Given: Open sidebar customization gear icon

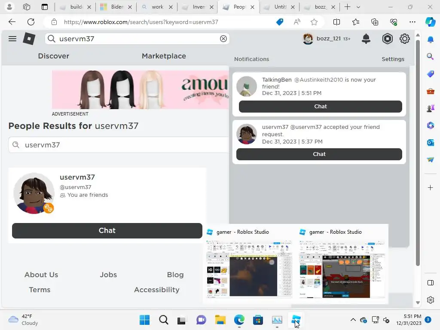Looking at the screenshot, I should [x=430, y=300].
